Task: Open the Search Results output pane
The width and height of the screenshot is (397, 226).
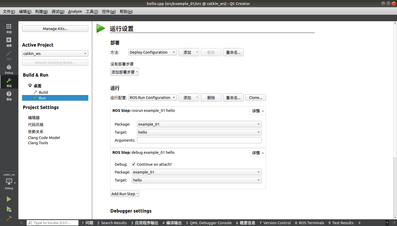Action: click(x=112, y=223)
